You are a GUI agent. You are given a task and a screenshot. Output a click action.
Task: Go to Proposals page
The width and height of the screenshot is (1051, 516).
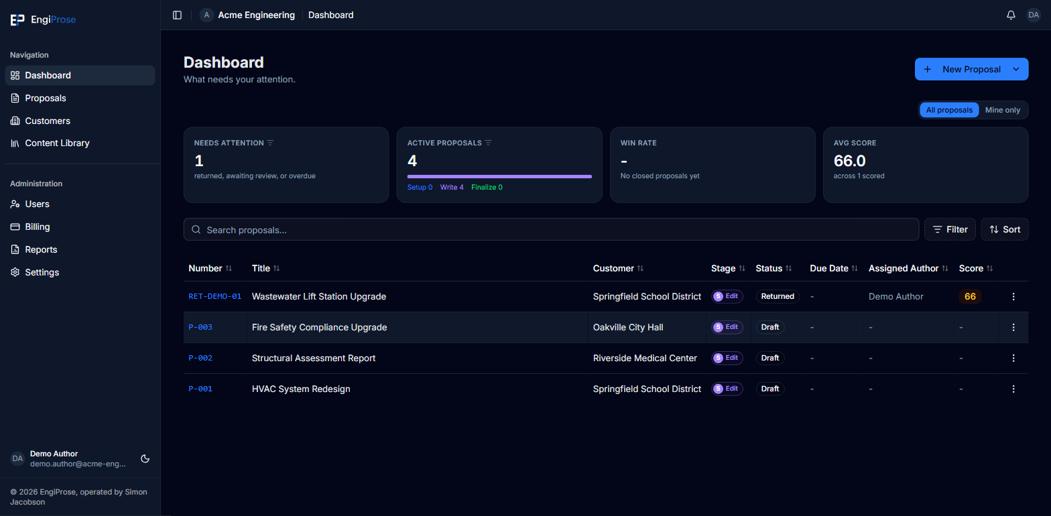(80, 98)
